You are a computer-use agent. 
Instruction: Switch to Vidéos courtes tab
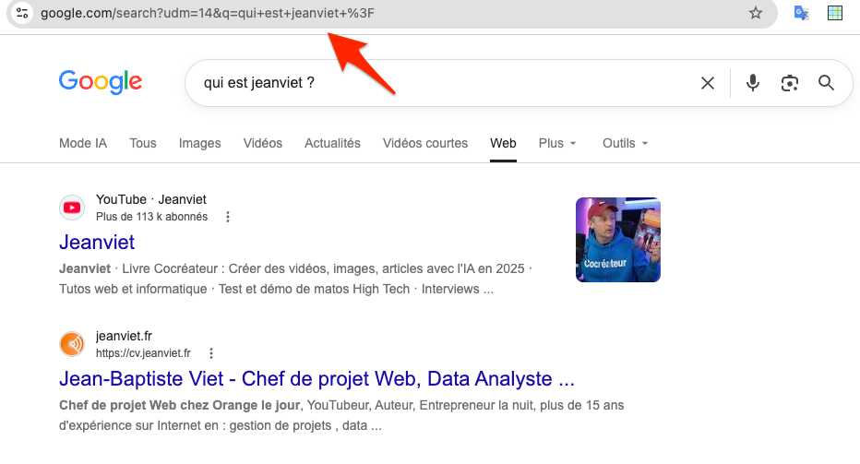[425, 143]
